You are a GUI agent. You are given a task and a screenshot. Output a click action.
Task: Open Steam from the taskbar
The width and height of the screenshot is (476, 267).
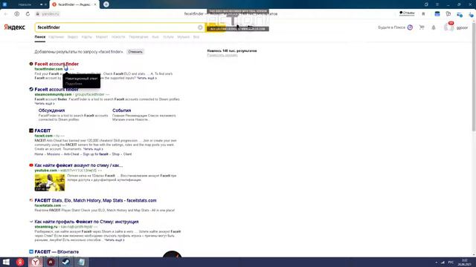tap(65, 262)
